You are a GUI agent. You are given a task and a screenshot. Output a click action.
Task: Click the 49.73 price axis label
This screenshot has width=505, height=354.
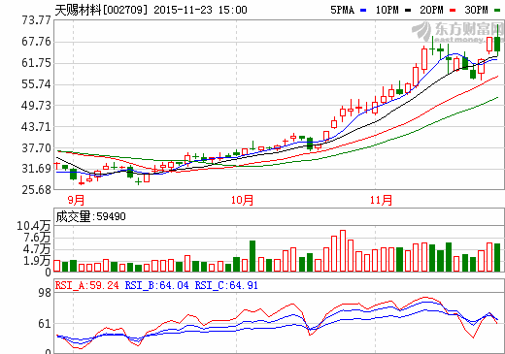point(36,106)
